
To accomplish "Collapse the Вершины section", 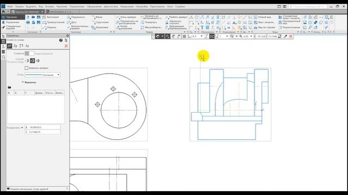I will 29,82.
